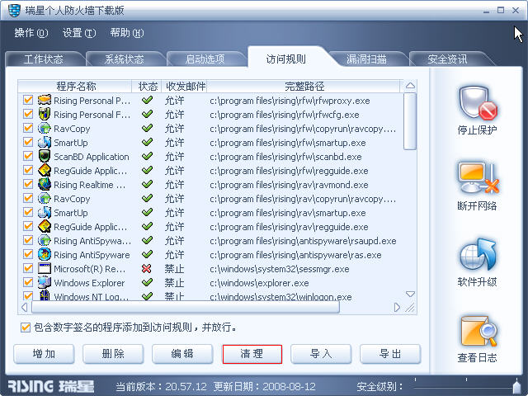Click the 导出 (Export) button
Viewport: 528px width, 396px height.
[390, 354]
